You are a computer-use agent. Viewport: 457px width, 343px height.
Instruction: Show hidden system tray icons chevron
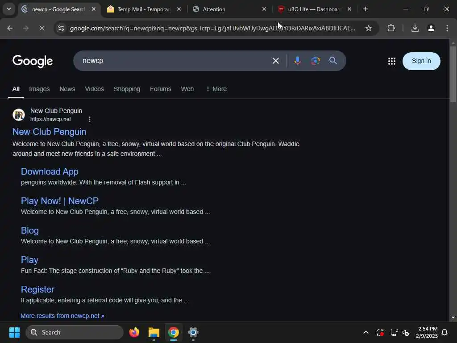click(x=366, y=332)
